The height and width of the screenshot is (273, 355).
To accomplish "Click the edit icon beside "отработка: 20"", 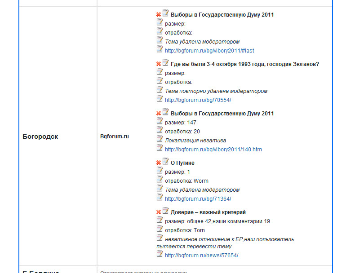I will [x=160, y=130].
